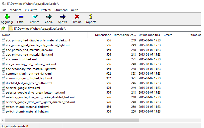
Task: Click compressed size 321 of common_signin_btn_text_light.xml
Action: tap(134, 78)
